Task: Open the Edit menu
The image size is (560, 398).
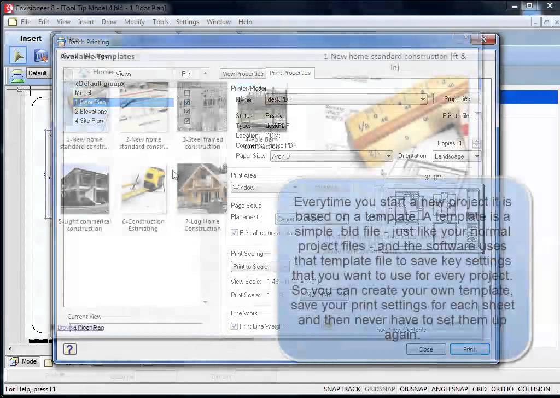Action: click(x=44, y=22)
